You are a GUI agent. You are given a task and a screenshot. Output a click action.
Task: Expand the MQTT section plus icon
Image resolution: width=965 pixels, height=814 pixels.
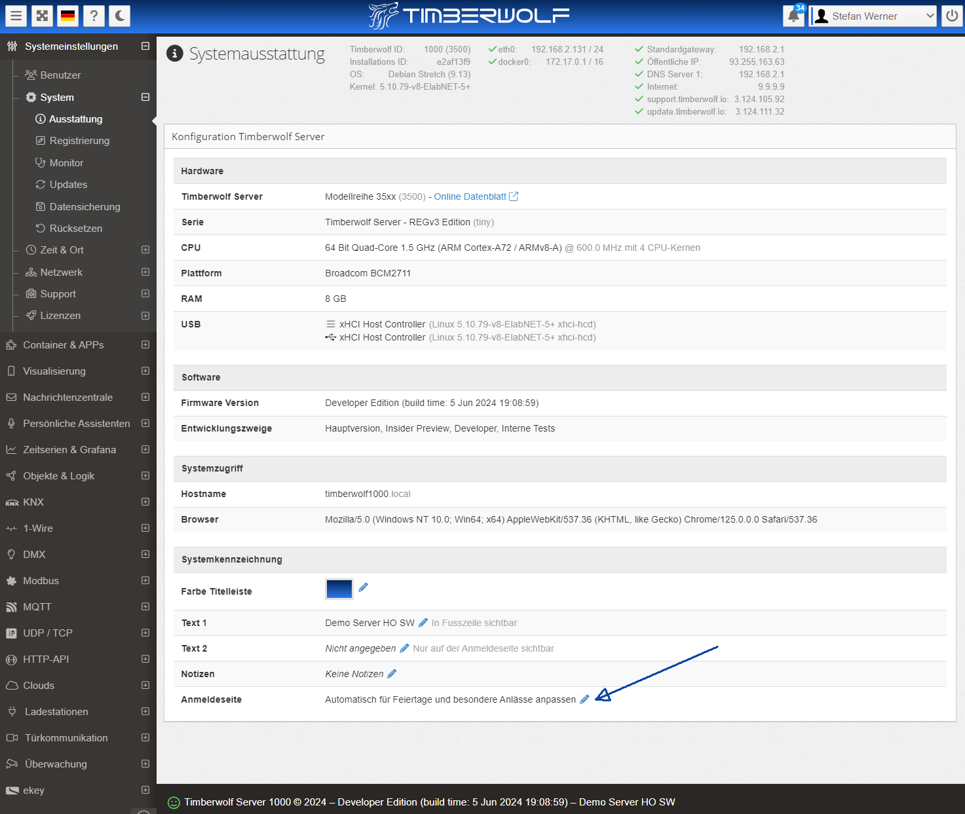pyautogui.click(x=145, y=607)
